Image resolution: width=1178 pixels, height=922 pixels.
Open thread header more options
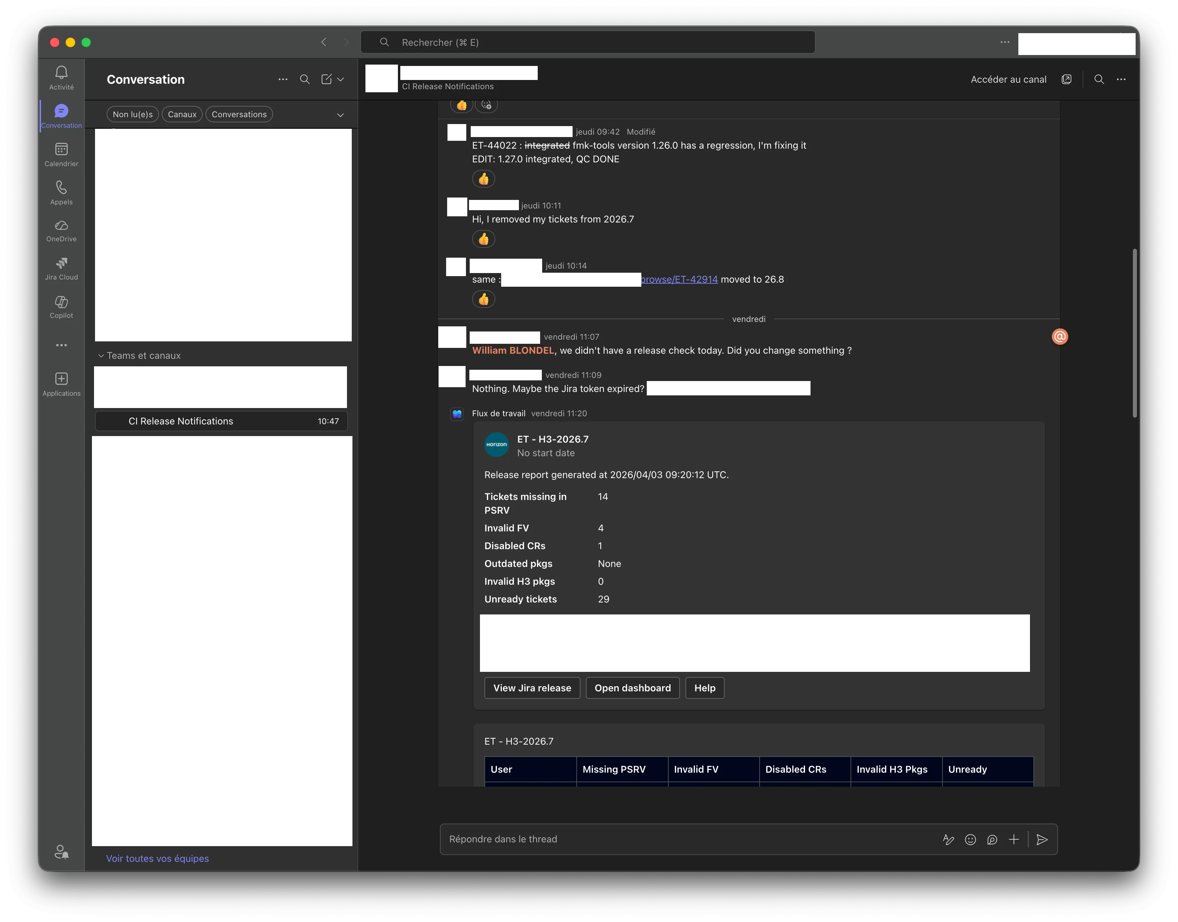[x=1121, y=79]
